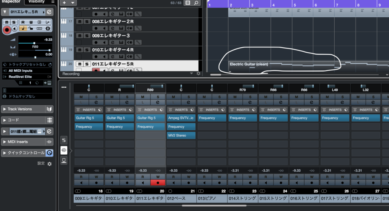Image resolution: width=389 pixels, height=211 pixels.
Task: Open Edit Channel Settings in Inspector header
Action: [49, 12]
